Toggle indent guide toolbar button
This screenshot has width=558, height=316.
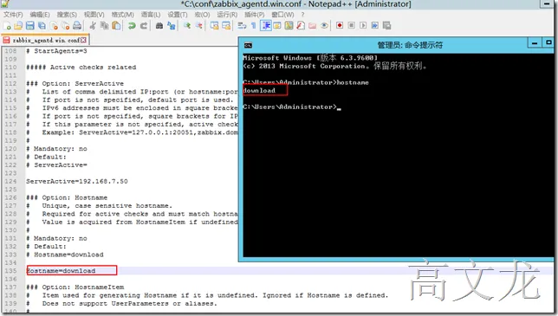point(266,26)
